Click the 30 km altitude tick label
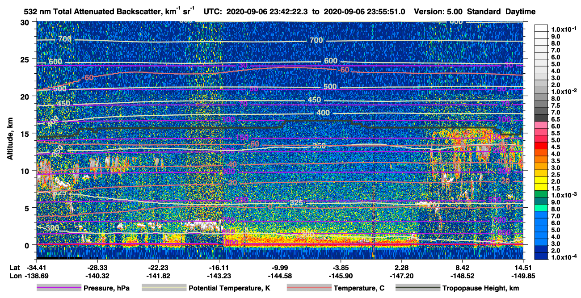Screen dimensions: 581x298 (x=25, y=22)
